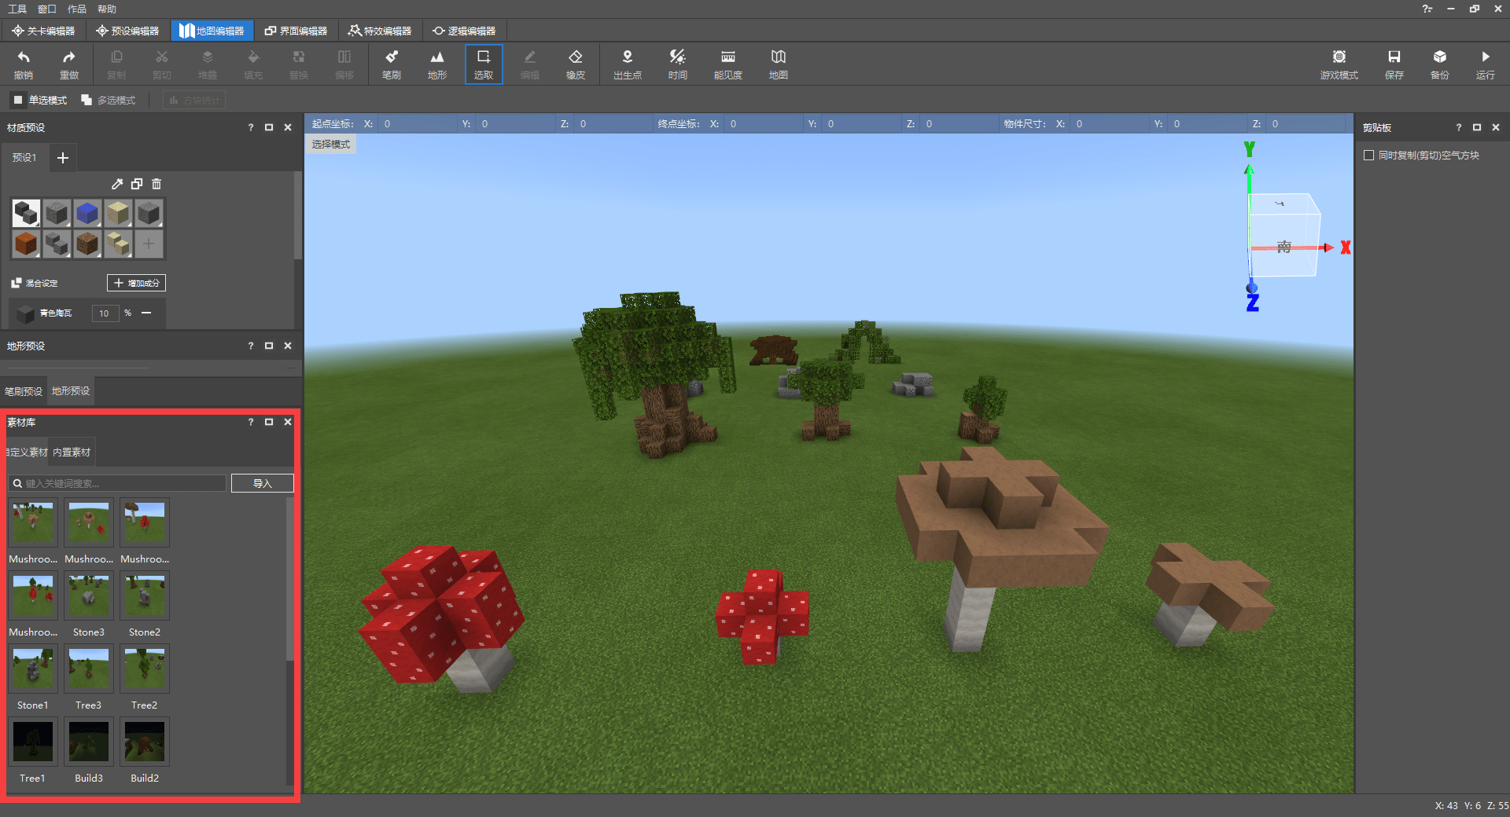
Task: Switch to 界面编辑器 tab
Action: tap(296, 31)
